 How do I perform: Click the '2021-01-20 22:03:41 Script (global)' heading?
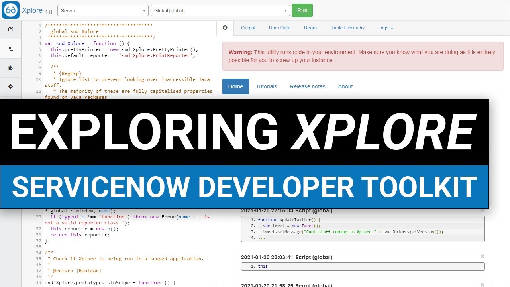pos(286,257)
